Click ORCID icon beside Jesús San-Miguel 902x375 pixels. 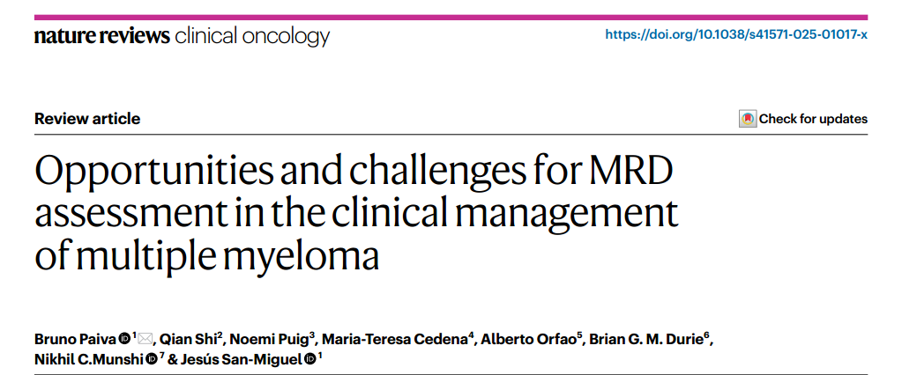(x=309, y=359)
